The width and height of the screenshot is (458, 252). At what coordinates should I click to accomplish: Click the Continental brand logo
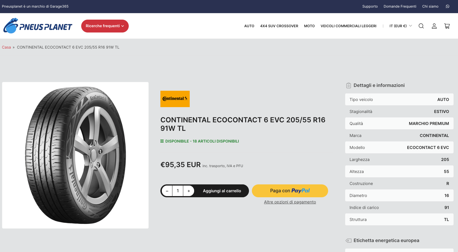[175, 99]
